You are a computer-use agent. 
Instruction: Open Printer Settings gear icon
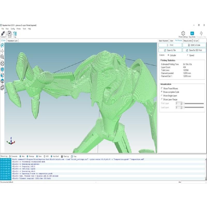click(183, 33)
